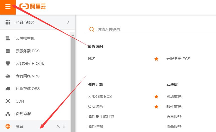This screenshot has width=216, height=132.
Task: Click the orange search magnifier icon
Action: (x=92, y=29)
